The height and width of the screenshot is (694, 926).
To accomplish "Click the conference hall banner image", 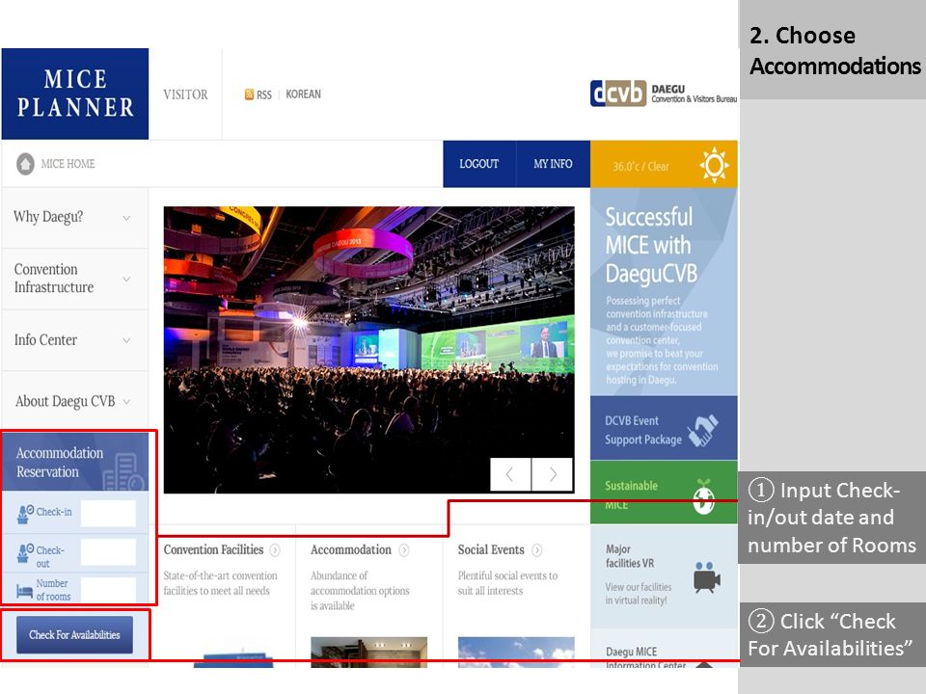I will pyautogui.click(x=368, y=349).
